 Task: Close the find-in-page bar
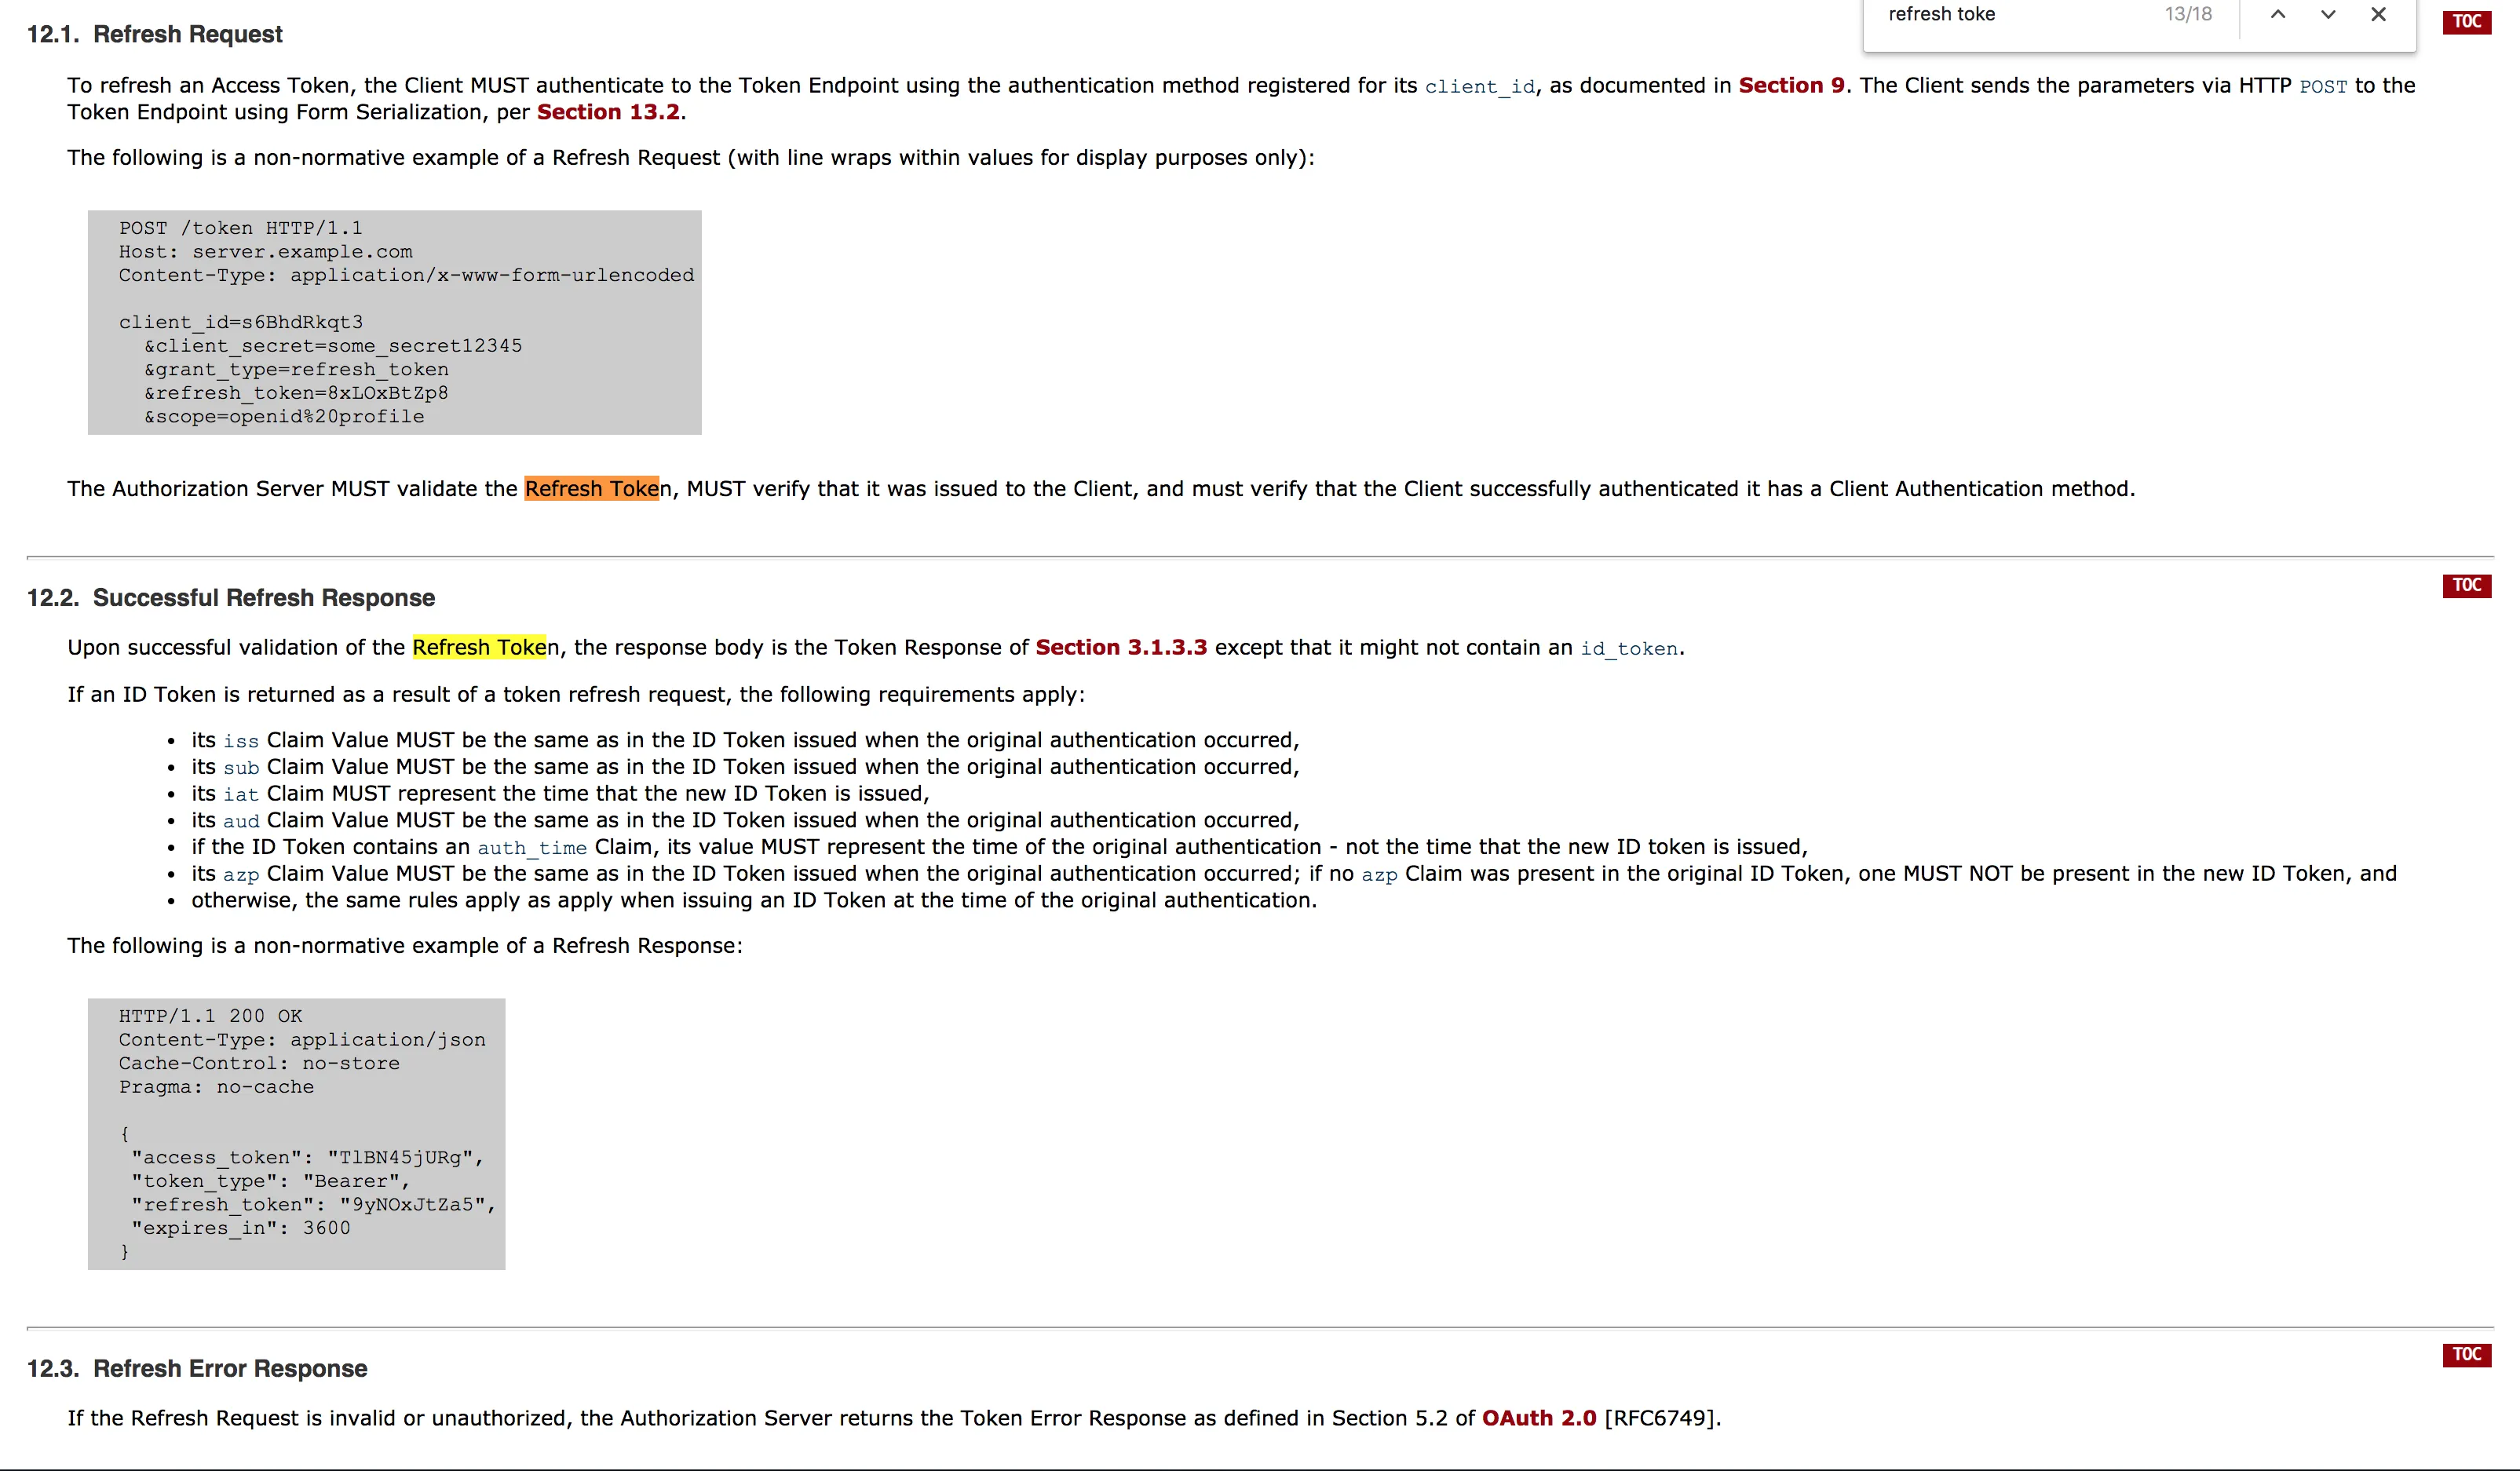(x=2378, y=14)
